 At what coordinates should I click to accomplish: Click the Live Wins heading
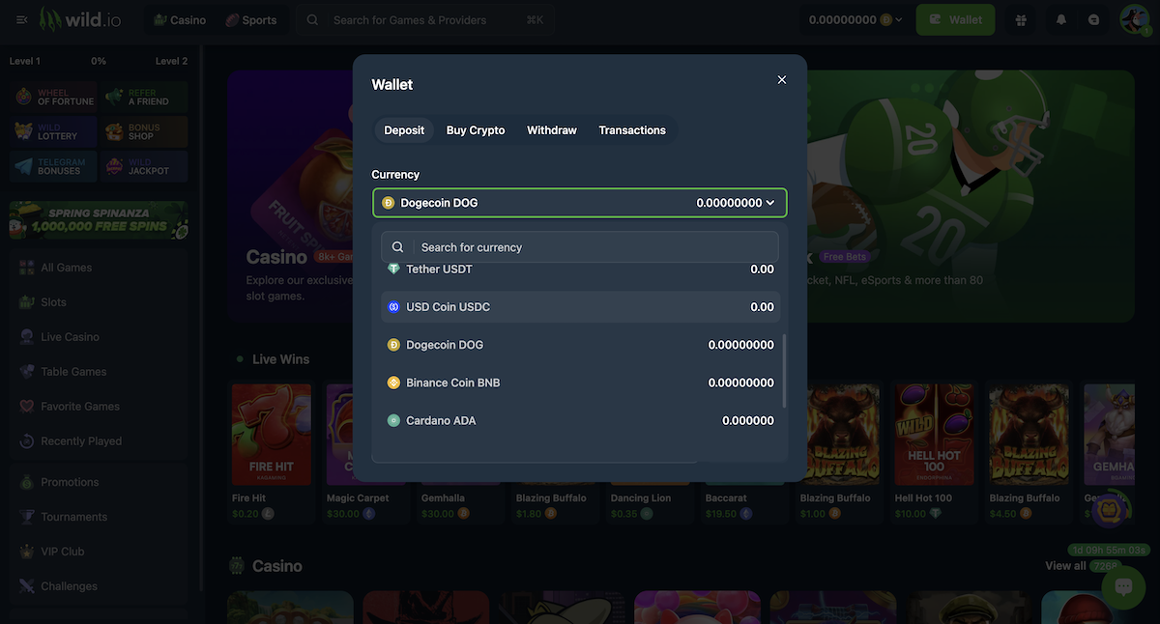tap(280, 359)
